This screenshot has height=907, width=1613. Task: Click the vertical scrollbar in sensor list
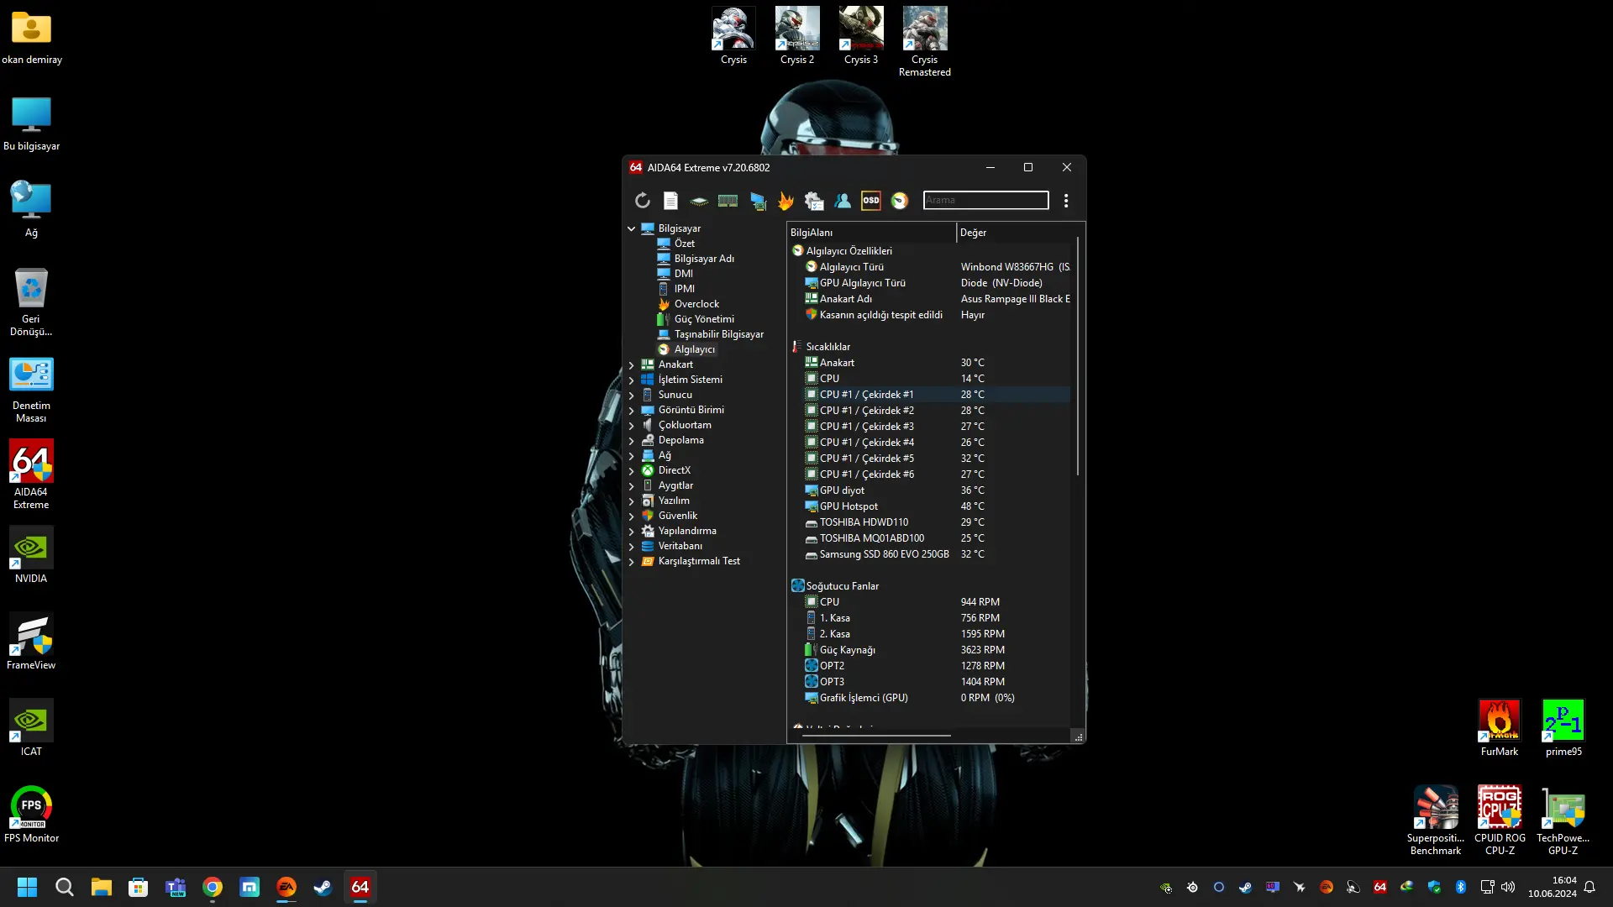coord(1077,357)
